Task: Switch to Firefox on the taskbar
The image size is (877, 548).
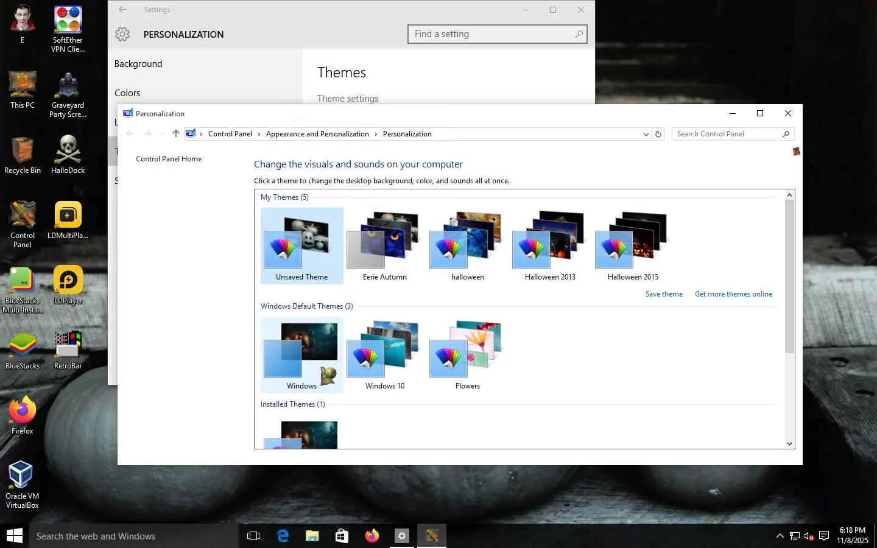Action: [372, 536]
